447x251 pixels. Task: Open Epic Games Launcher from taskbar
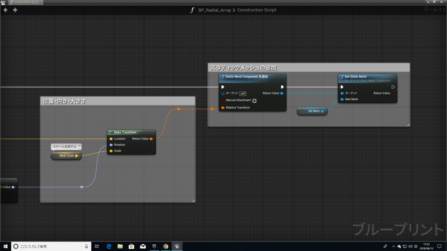154,247
